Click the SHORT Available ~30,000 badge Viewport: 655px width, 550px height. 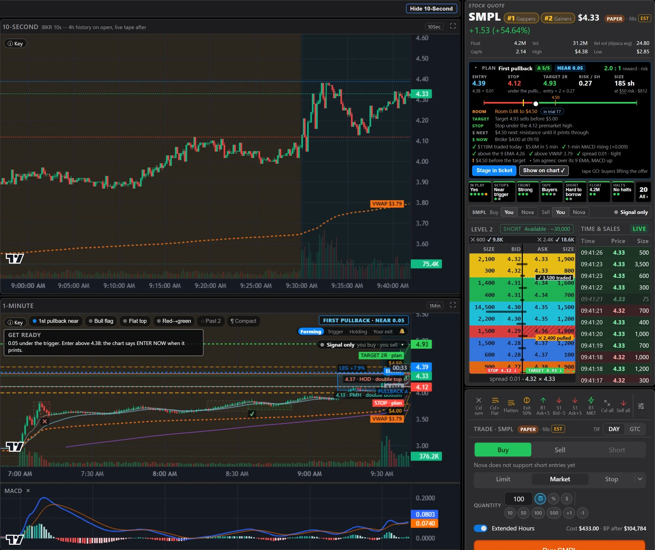pyautogui.click(x=536, y=229)
